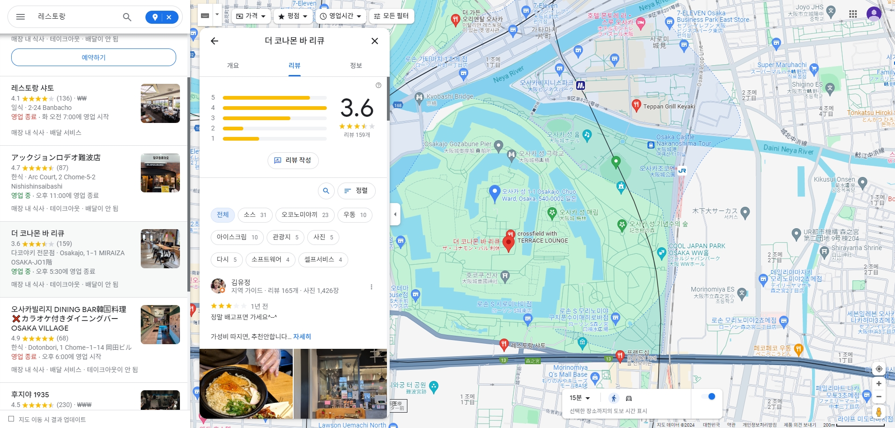Expand review with 자세히 link
The image size is (895, 428).
pos(302,336)
